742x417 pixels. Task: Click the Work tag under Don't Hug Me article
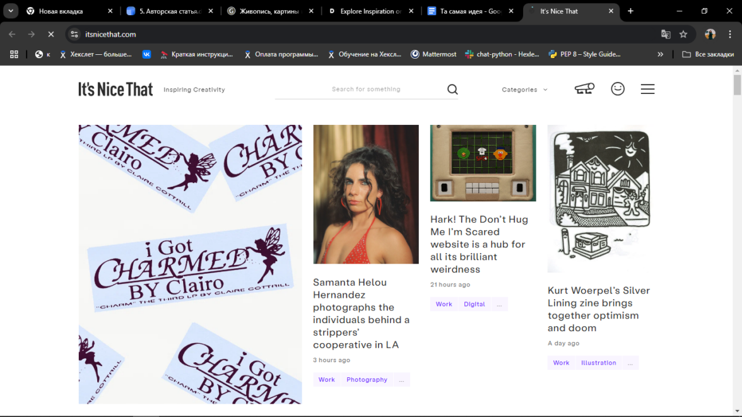tap(444, 304)
